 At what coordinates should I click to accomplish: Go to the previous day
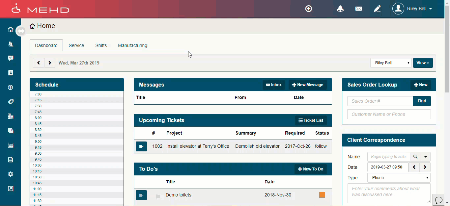pos(39,63)
